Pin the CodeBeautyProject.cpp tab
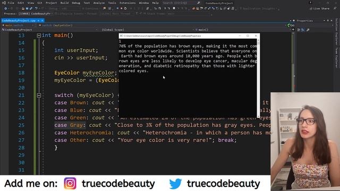340x191 pixels. coord(39,21)
